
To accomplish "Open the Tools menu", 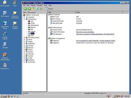I will [x=45, y=5].
